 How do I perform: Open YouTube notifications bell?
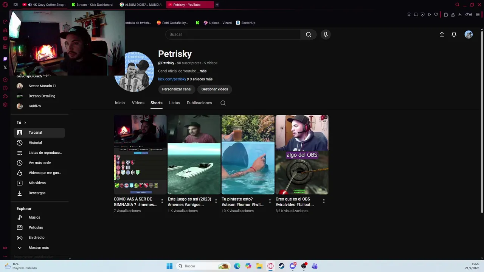coord(454,34)
